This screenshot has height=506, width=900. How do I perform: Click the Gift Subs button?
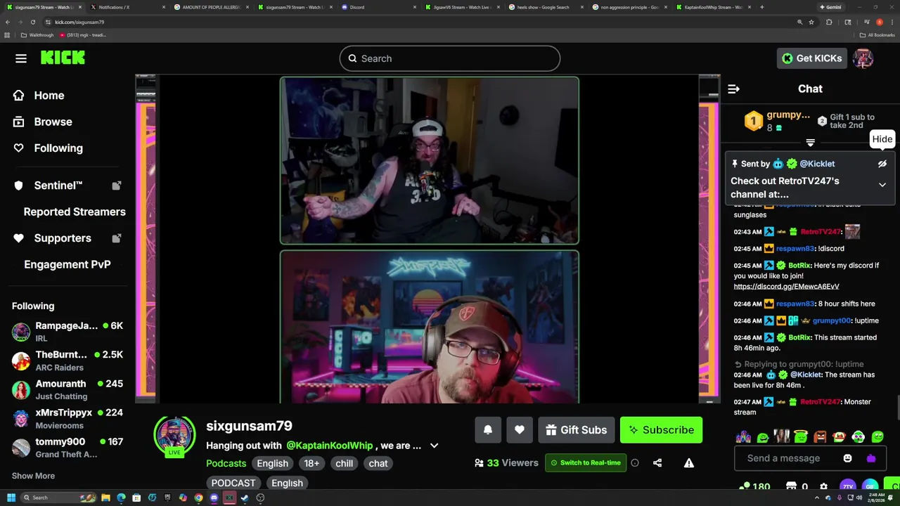point(577,430)
